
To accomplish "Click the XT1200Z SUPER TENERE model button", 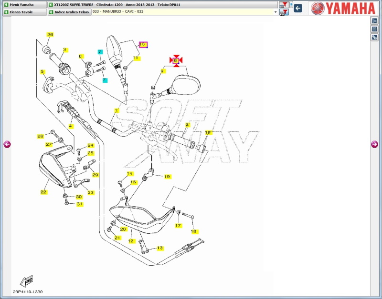I will point(162,5).
